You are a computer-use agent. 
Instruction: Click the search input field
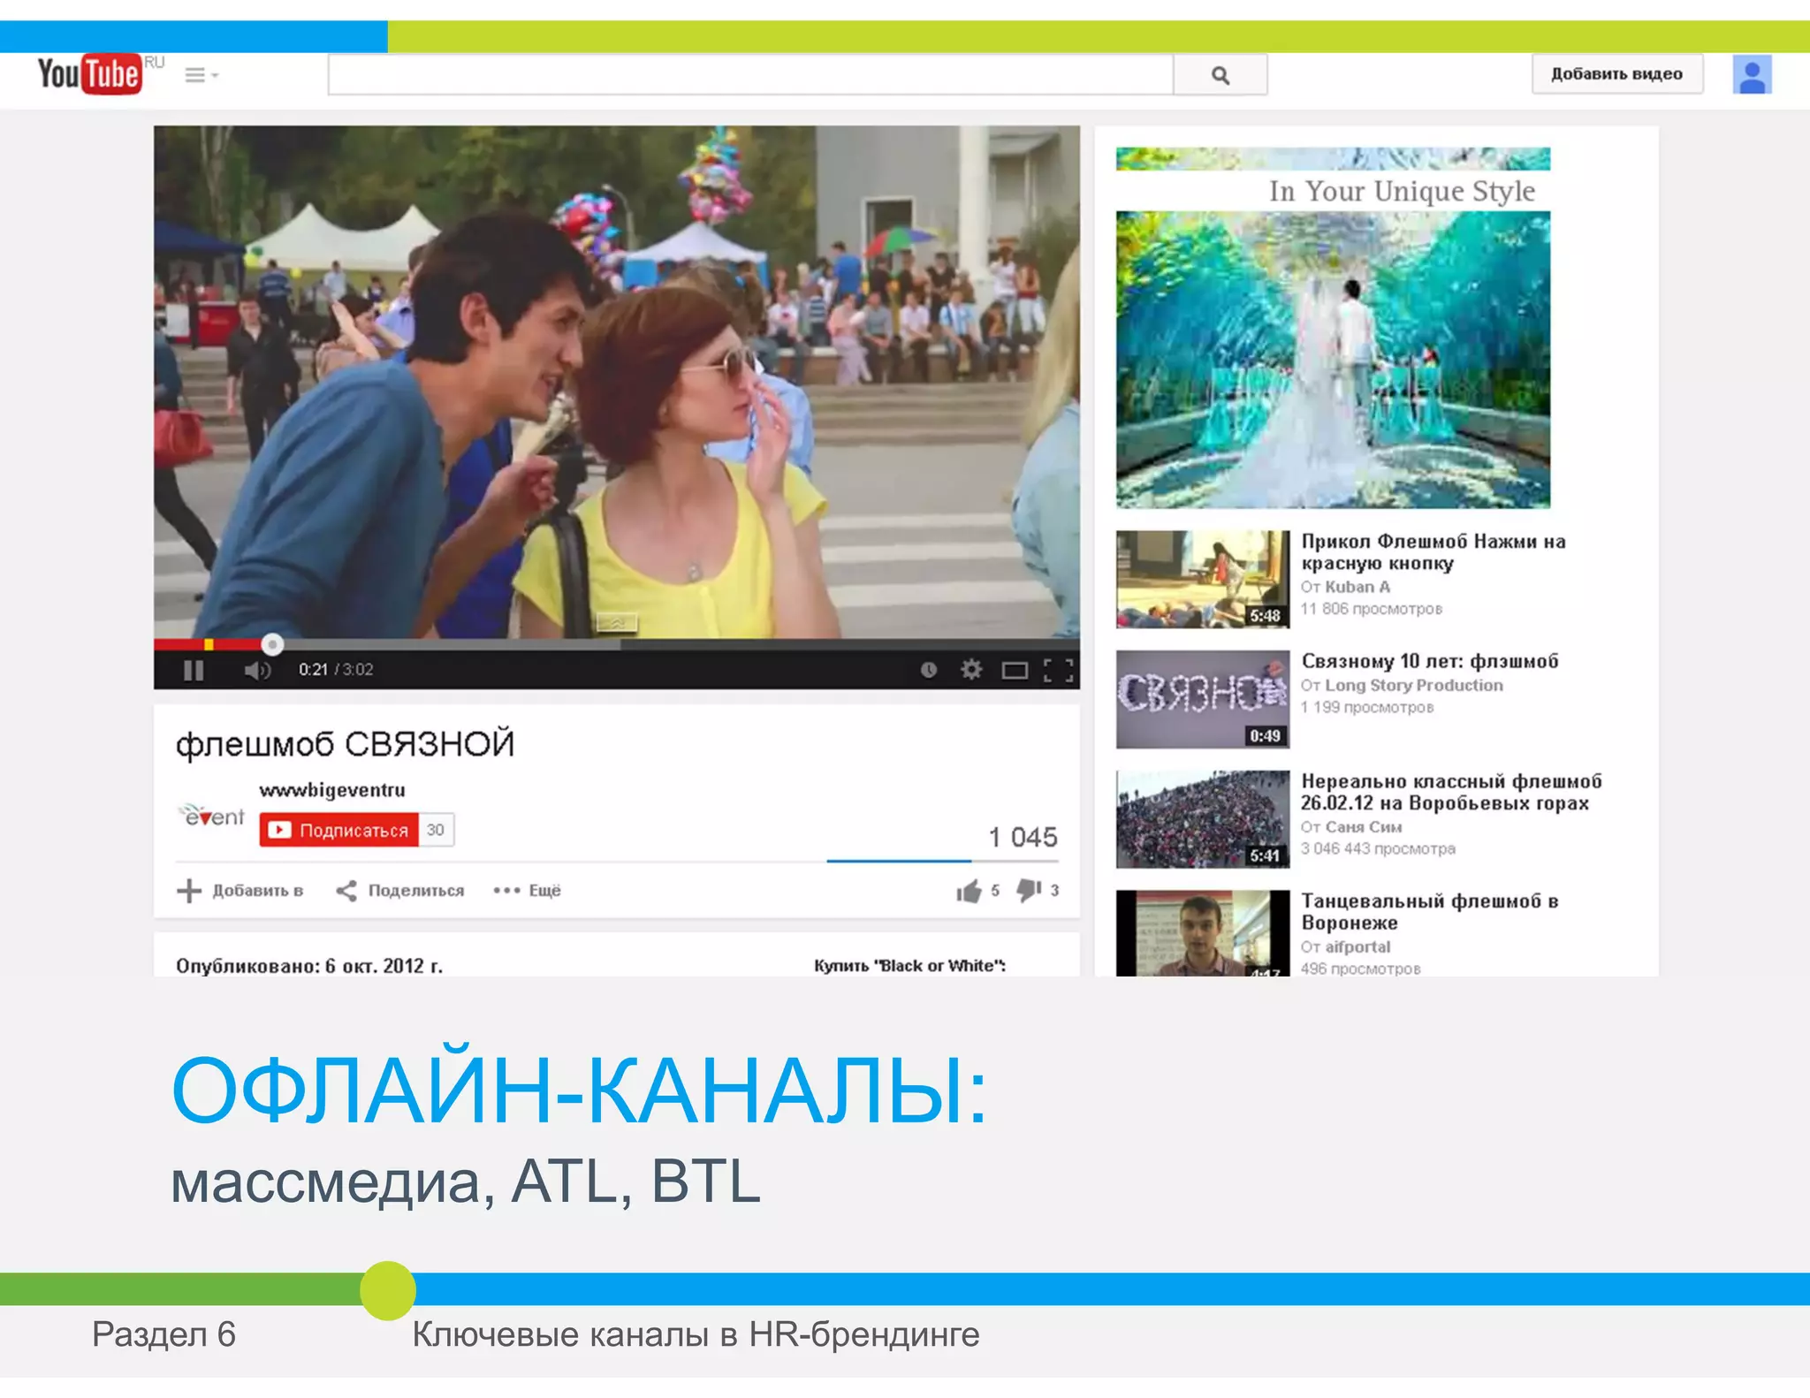pos(750,75)
